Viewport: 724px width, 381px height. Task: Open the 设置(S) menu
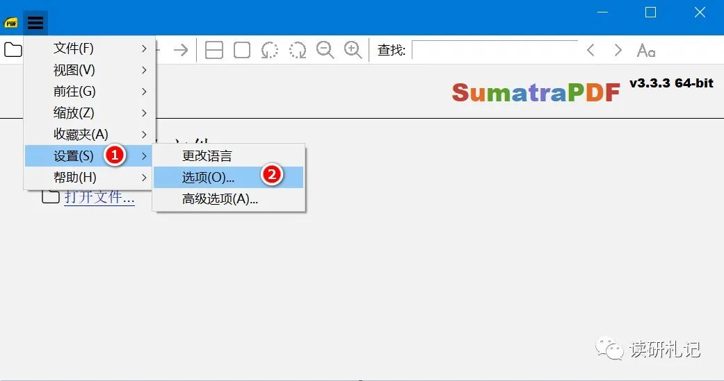[x=88, y=155]
